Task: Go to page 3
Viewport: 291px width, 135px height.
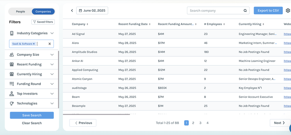Action: 200,123
